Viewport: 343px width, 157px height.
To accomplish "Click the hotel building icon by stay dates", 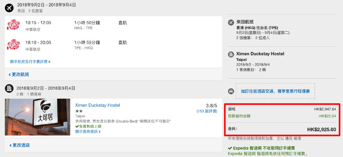I will point(9,88).
